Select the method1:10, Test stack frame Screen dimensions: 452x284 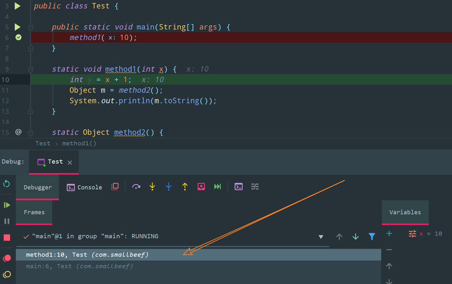[199, 255]
